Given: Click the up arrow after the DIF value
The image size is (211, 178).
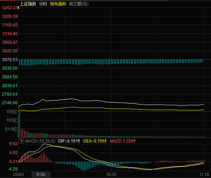Looking at the screenshot, I should click(79, 141).
